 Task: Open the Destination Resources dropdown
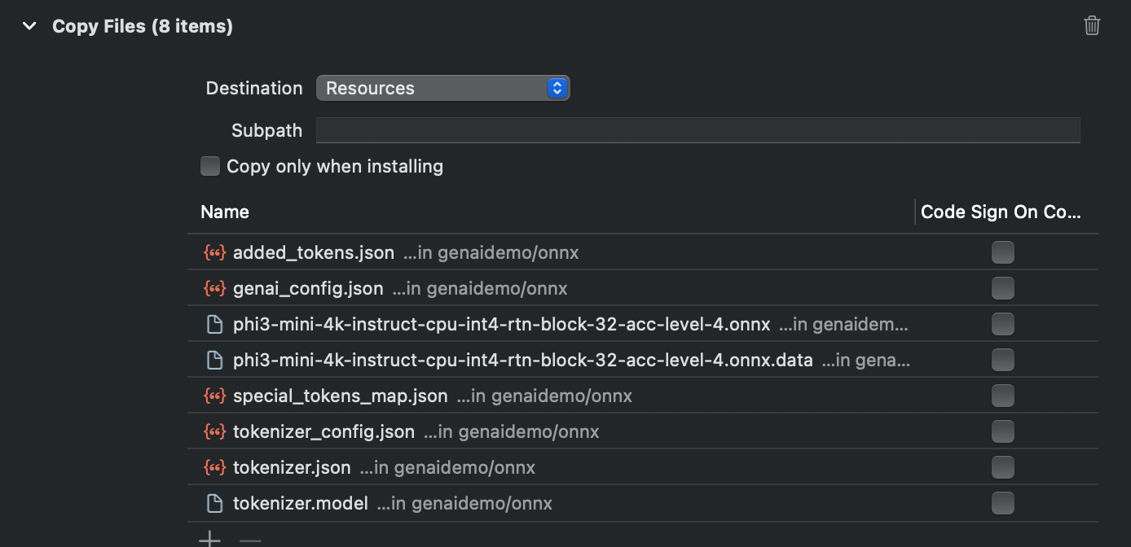click(x=442, y=88)
